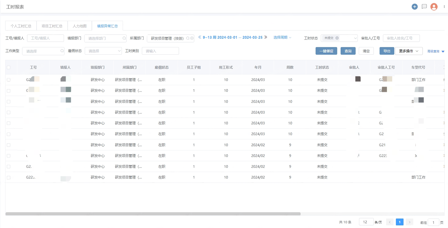The width and height of the screenshot is (448, 228).
Task: Click the blue plus add icon
Action: (415, 7)
